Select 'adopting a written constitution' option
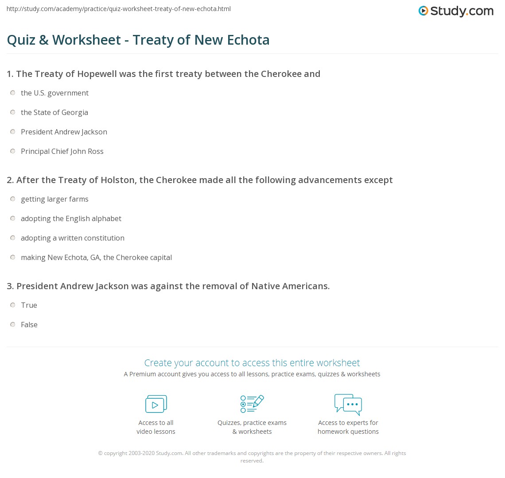This screenshot has width=505, height=478. pos(13,238)
